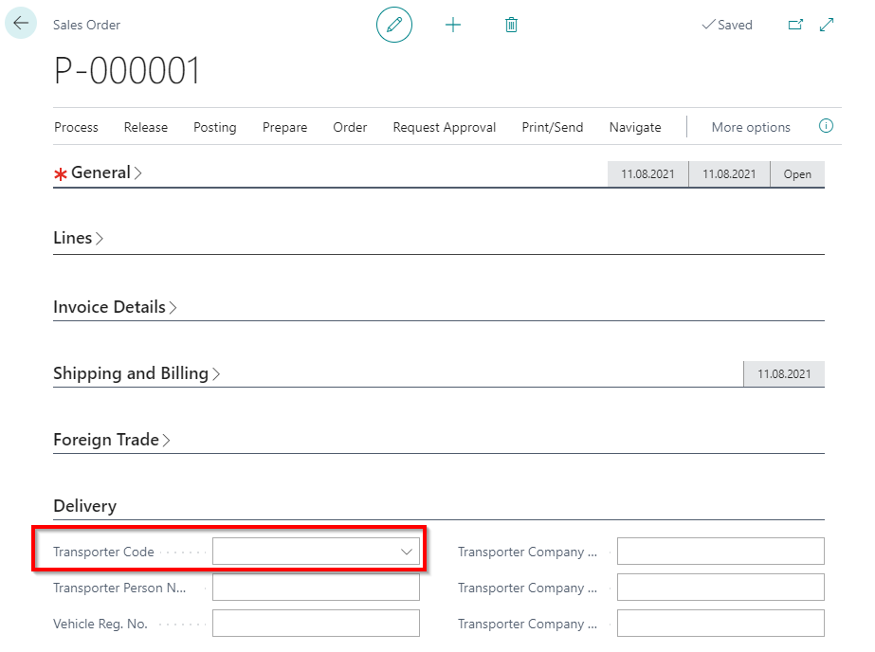Click the Saved status indicator

point(727,25)
